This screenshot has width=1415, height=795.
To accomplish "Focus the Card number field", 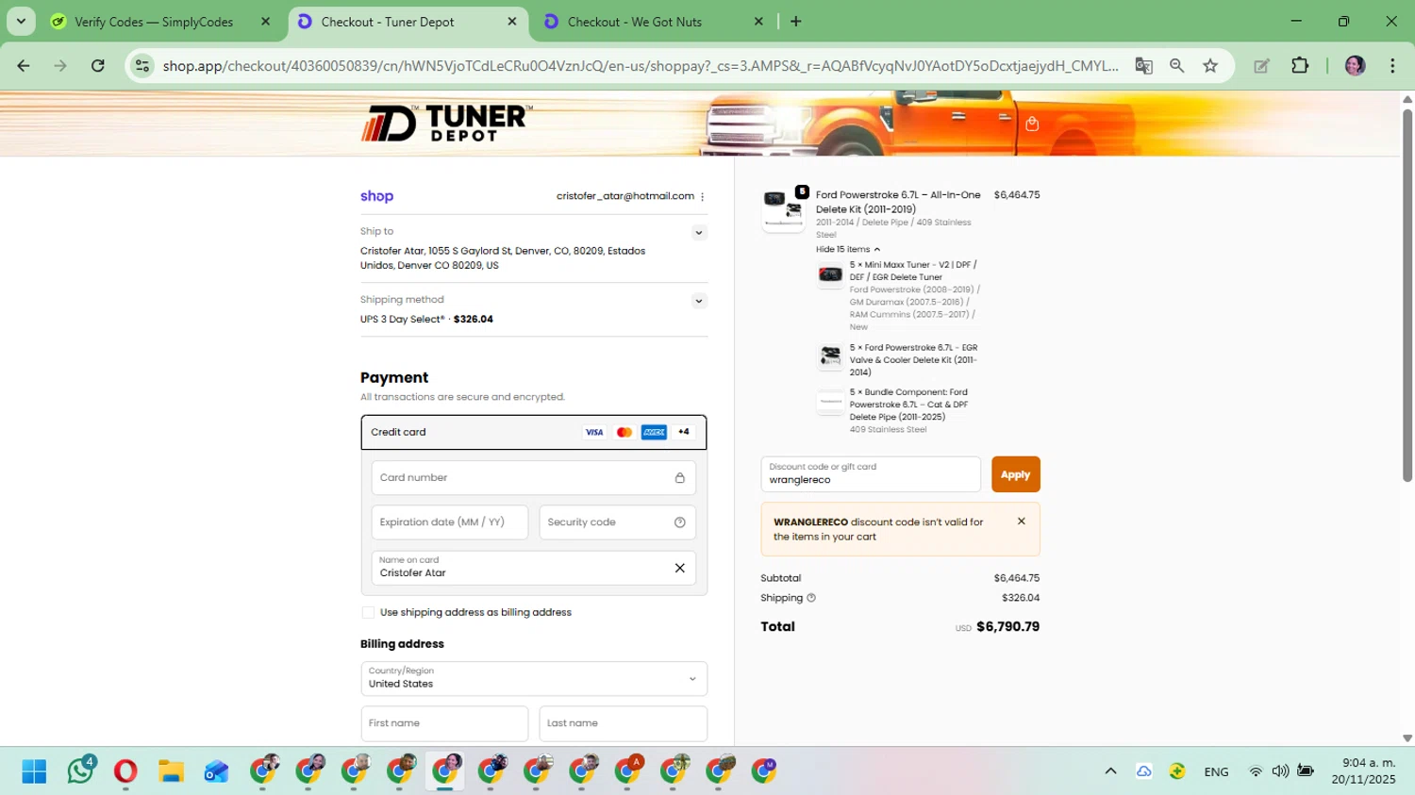I will [534, 478].
